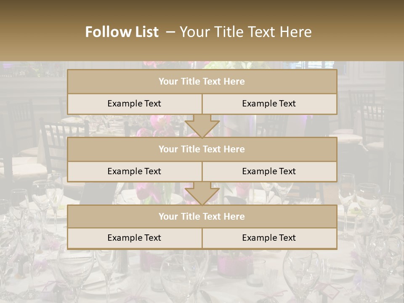The width and height of the screenshot is (404, 303).
Task: Select the down arrow below the top block
Action: click(x=202, y=126)
